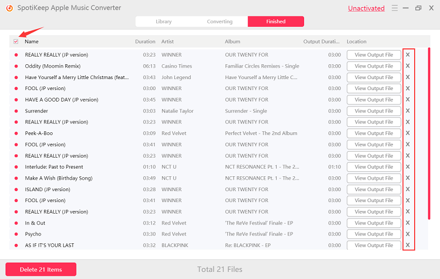Click the Duration column header

(145, 41)
